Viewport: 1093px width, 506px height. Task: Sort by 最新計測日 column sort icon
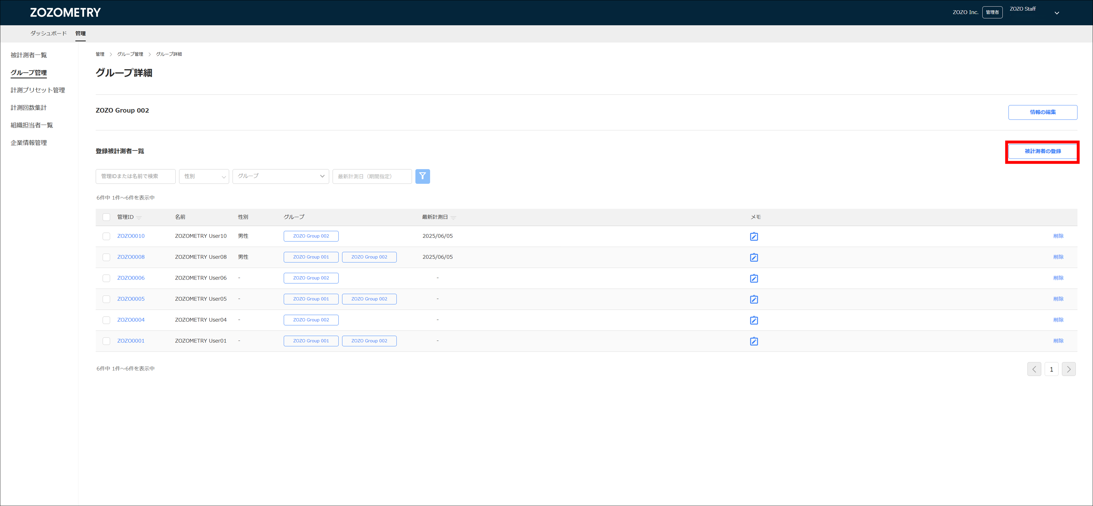click(x=453, y=217)
